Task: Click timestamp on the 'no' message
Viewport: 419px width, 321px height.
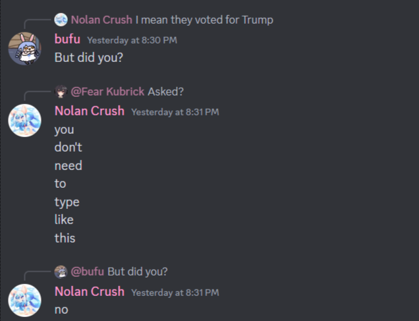Action: click(x=175, y=293)
